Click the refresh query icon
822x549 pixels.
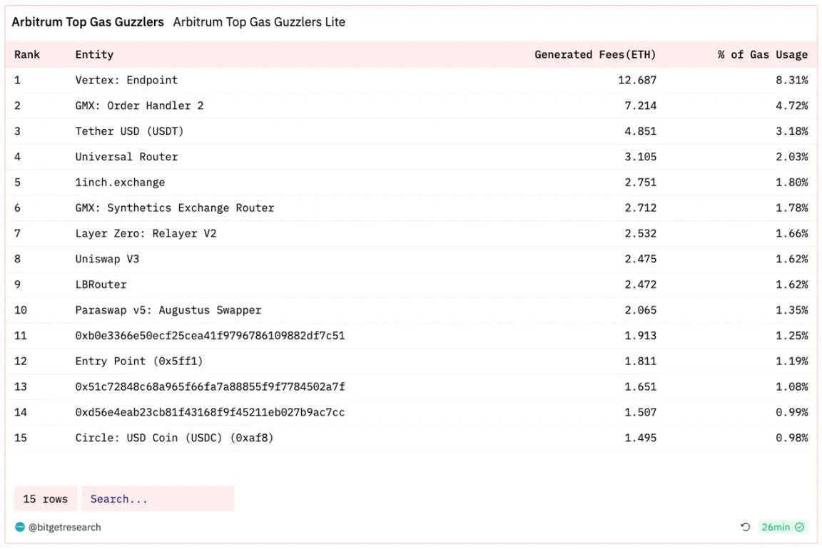(x=746, y=527)
